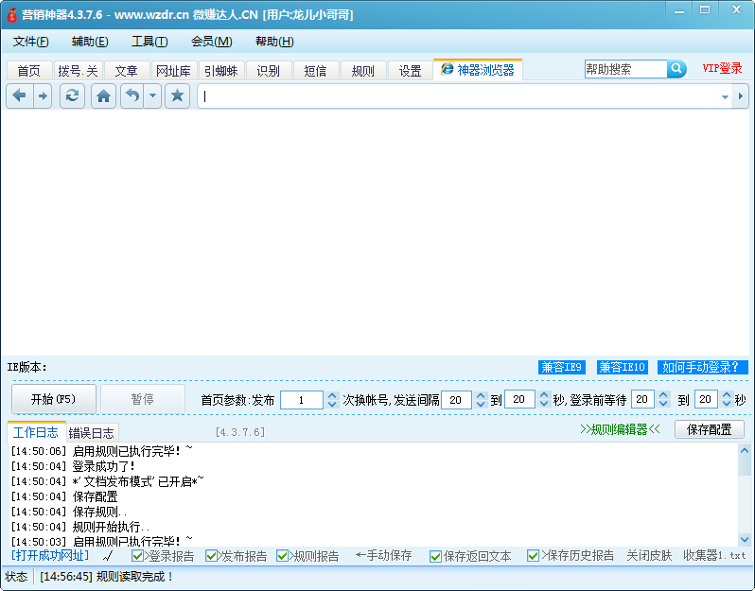Click the 开始 (F5) button
Image resolution: width=755 pixels, height=591 pixels.
pos(53,399)
